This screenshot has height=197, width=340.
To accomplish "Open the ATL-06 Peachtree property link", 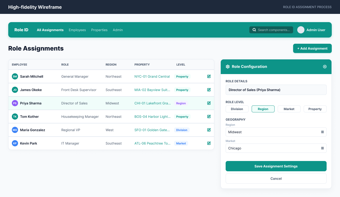I will [152, 143].
